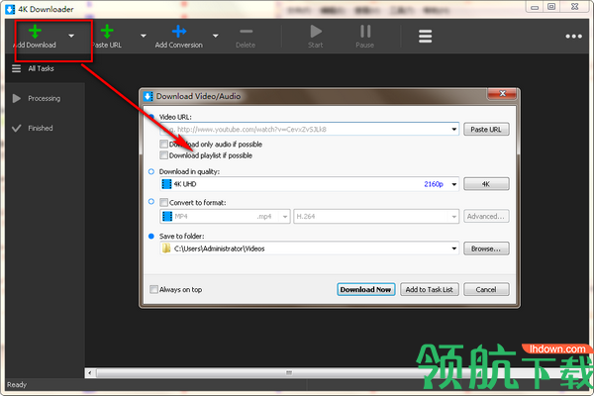Image resolution: width=594 pixels, height=396 pixels.
Task: Close the Download Video/Audio dialog
Action: 502,94
